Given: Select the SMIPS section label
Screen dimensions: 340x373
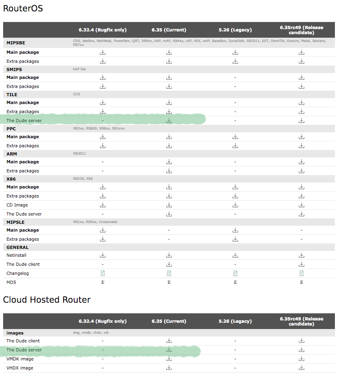Looking at the screenshot, I should tap(14, 69).
